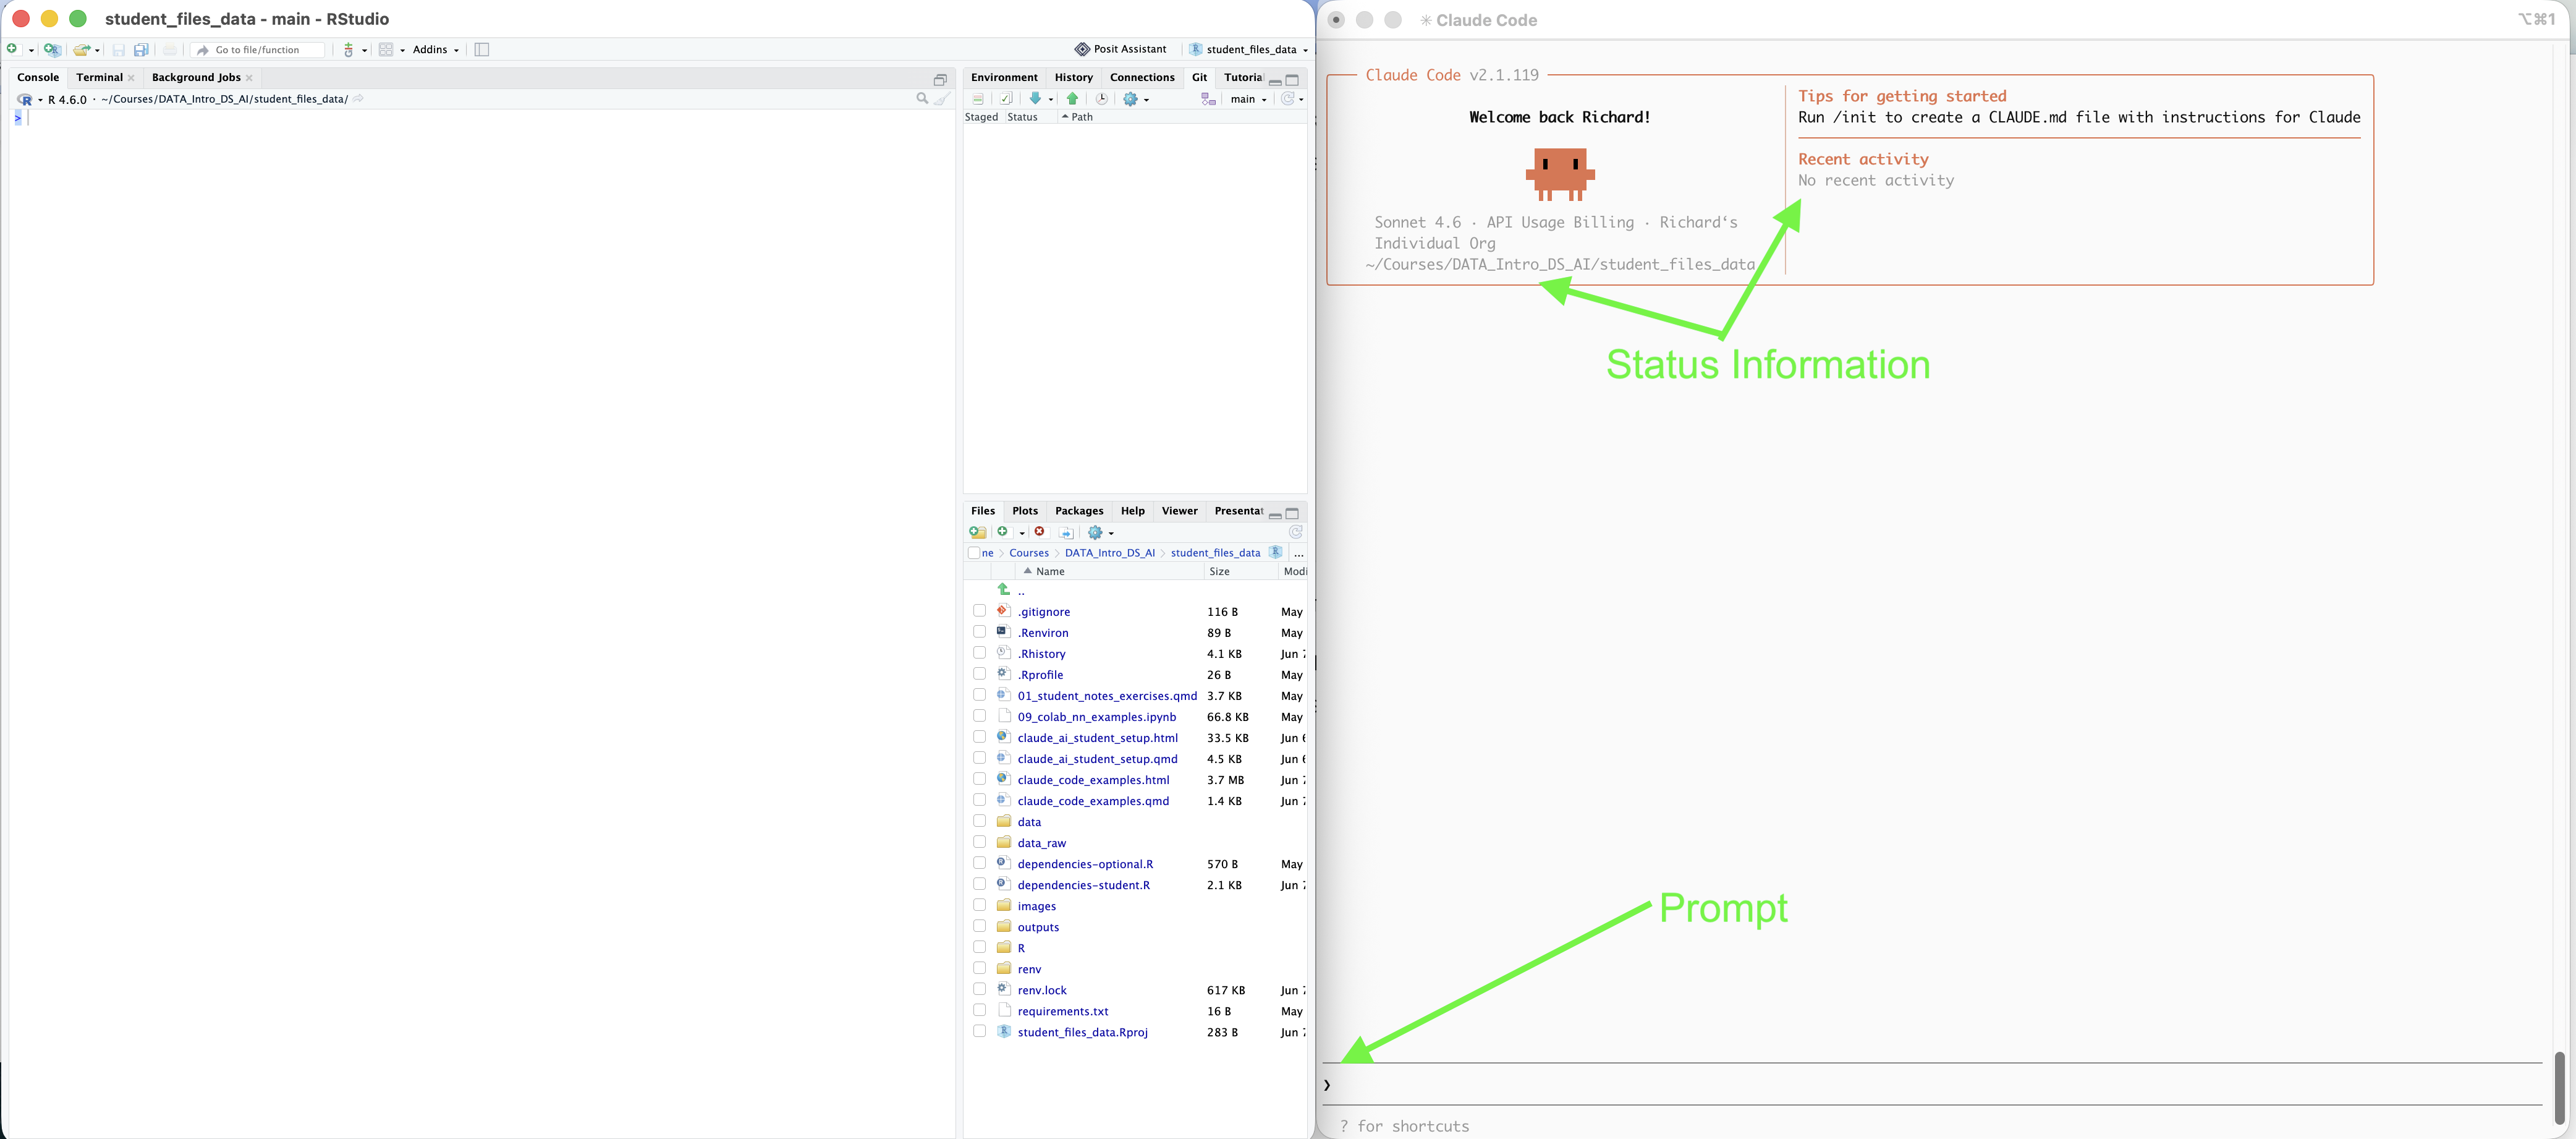Click the DATA_Intro_DS_AI breadcrumb link
Image resolution: width=2576 pixels, height=1139 pixels.
tap(1109, 552)
